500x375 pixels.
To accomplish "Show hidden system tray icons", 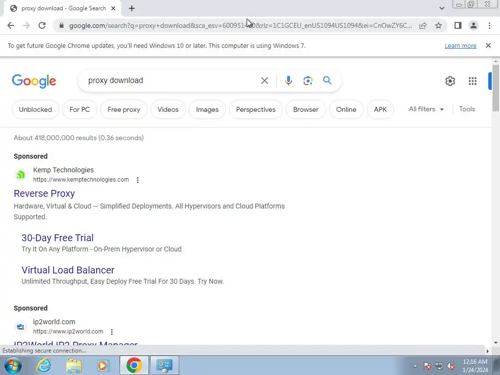I will pos(415,366).
